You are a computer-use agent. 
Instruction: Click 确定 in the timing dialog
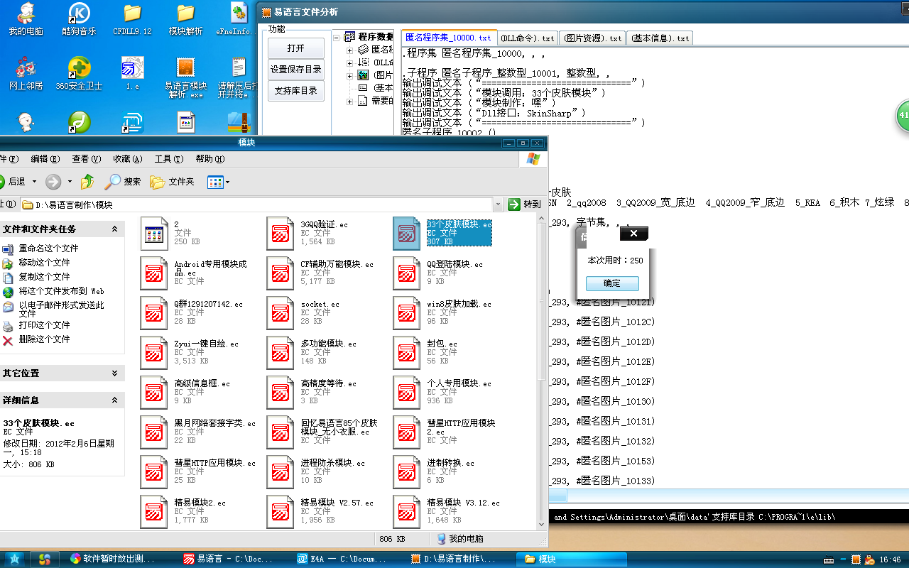612,283
